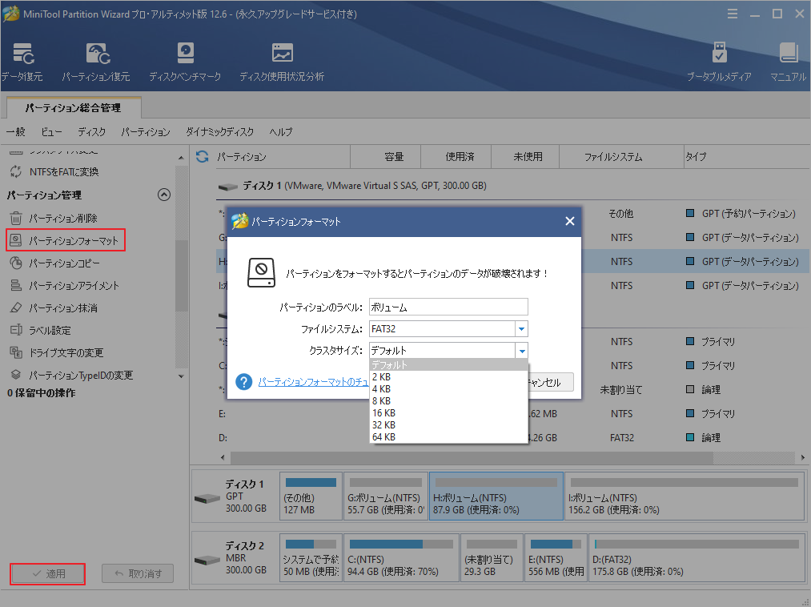Click the refresh icon beside パーティション header
The image size is (811, 607).
(202, 157)
